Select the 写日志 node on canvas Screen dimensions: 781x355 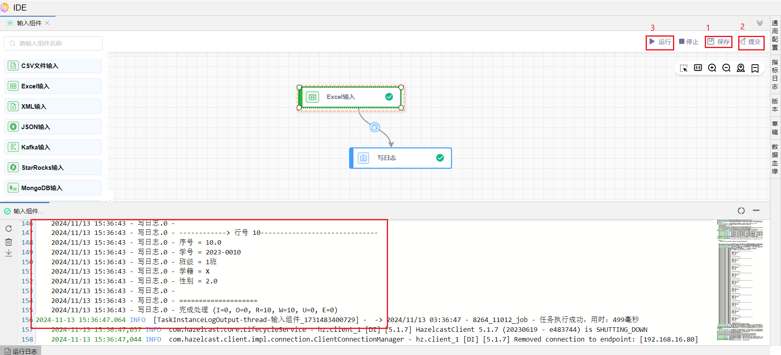point(401,158)
